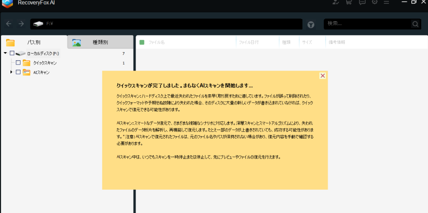Screen dimensions: 428x213
Task: Click the magnifier search icon
Action: pos(415,24)
